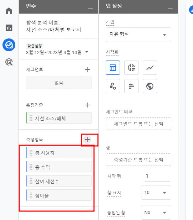Click drag handle of 세션 소스/매체

31,118
